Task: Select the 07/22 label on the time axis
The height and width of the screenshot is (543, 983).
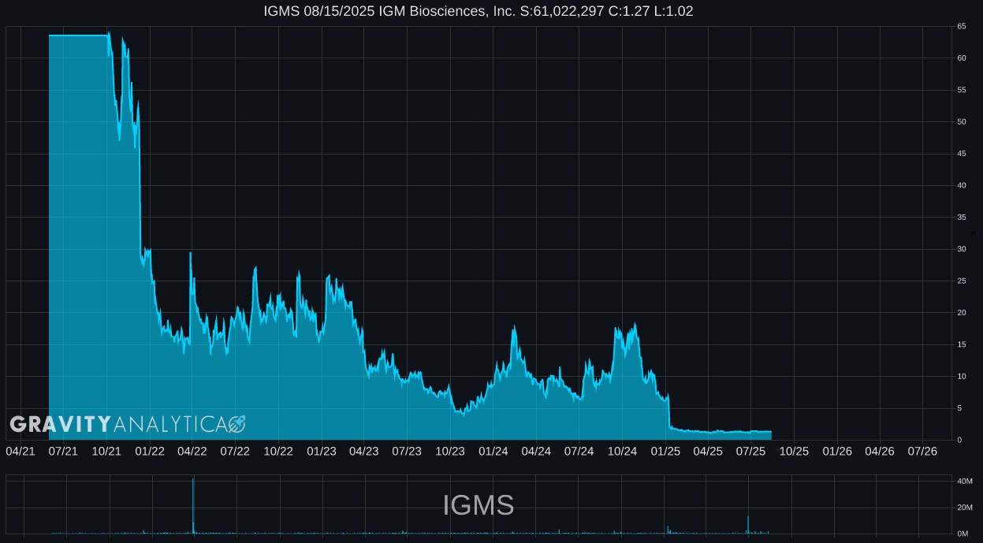Action: pos(235,452)
